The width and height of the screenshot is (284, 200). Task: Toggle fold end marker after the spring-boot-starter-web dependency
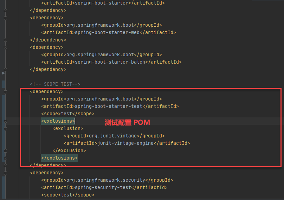pos(5,40)
